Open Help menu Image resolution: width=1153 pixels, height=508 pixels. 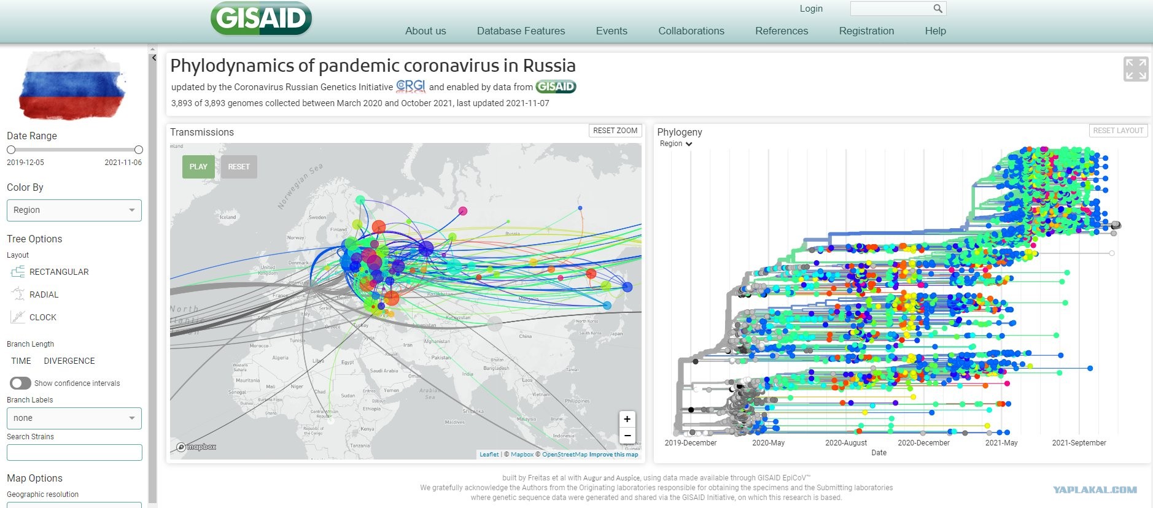[935, 31]
